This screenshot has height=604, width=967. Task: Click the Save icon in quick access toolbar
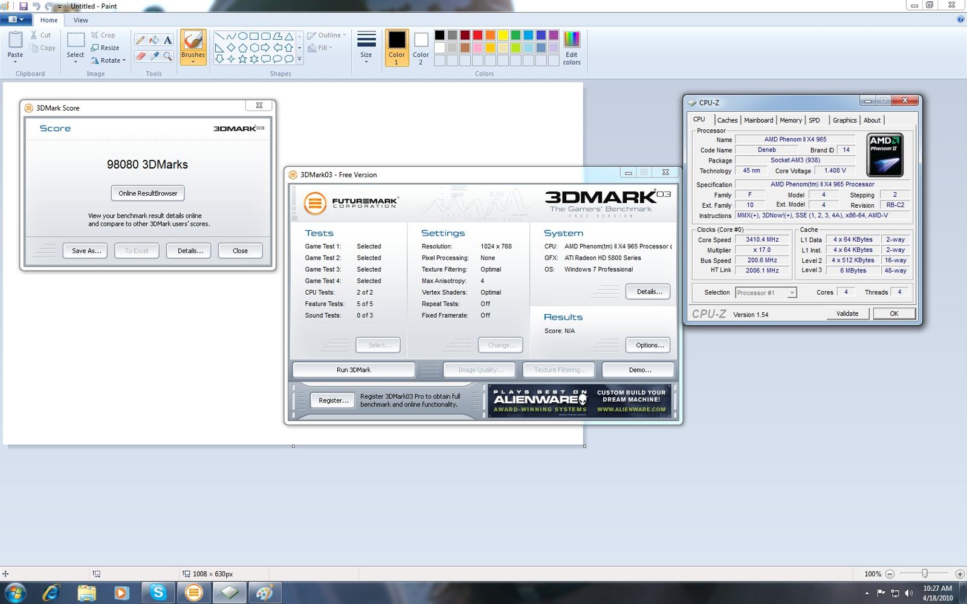[24, 6]
